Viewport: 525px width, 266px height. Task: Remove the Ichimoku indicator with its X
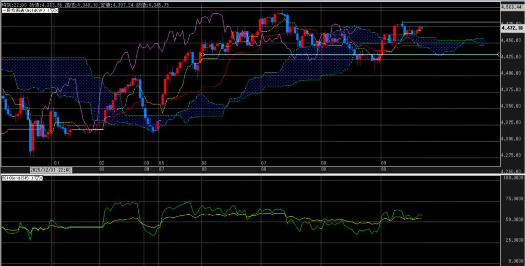pos(56,10)
